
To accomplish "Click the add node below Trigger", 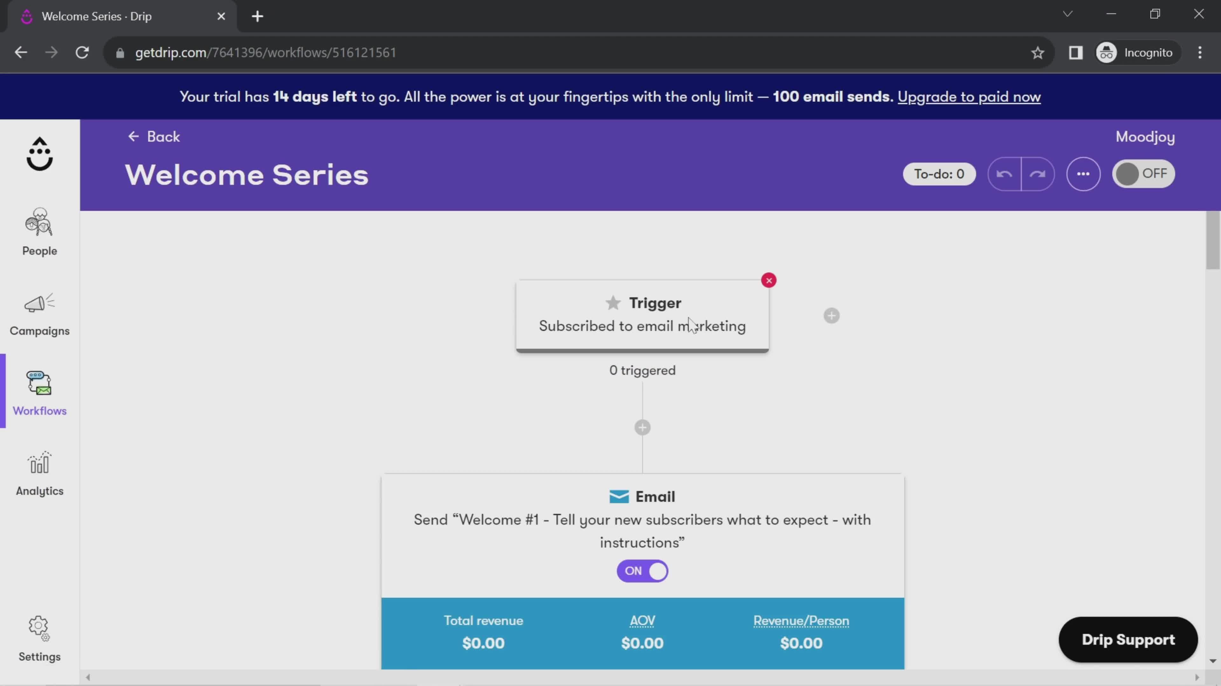I will [x=642, y=427].
